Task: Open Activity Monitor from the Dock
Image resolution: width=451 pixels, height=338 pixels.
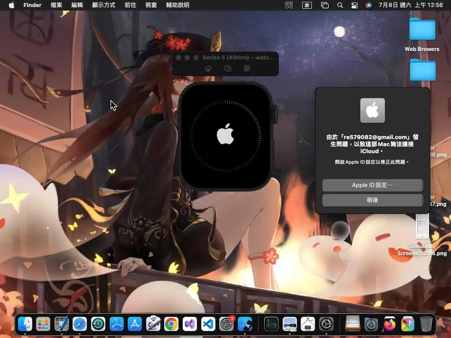Action: (271, 324)
